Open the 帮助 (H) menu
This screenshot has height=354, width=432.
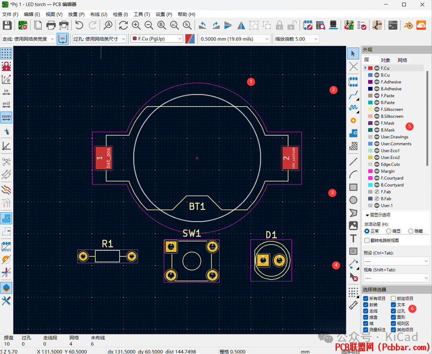point(187,14)
